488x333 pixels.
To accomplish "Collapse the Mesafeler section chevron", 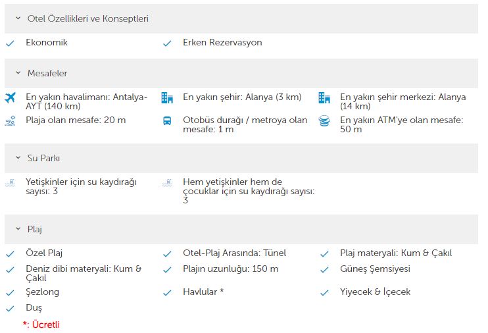I will pyautogui.click(x=18, y=73).
